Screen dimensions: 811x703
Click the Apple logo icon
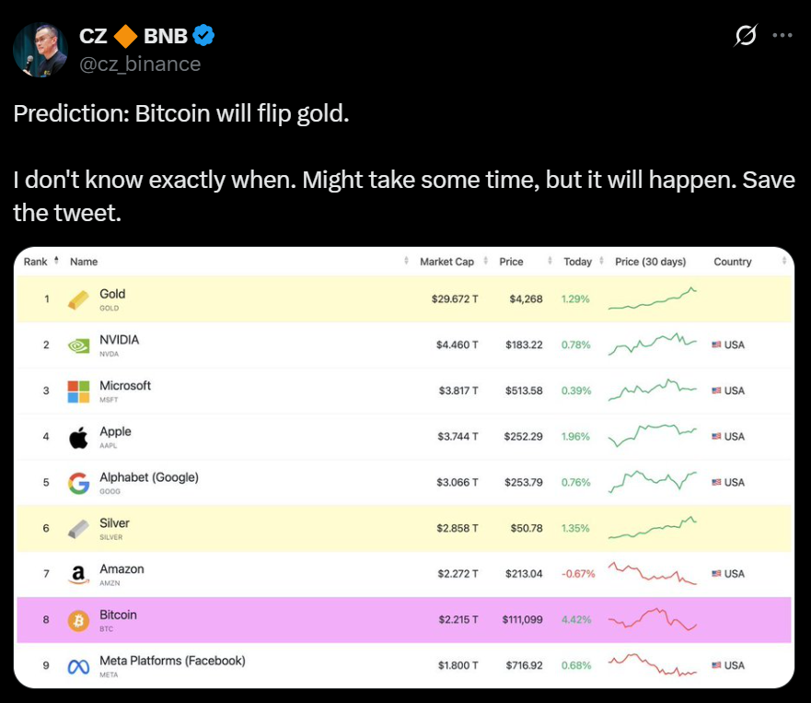point(79,437)
